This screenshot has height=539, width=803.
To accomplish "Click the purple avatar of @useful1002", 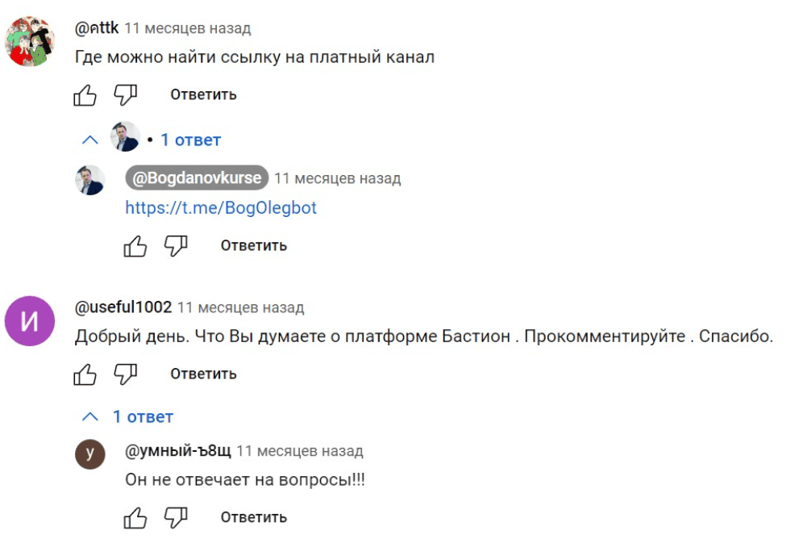I will tap(30, 321).
